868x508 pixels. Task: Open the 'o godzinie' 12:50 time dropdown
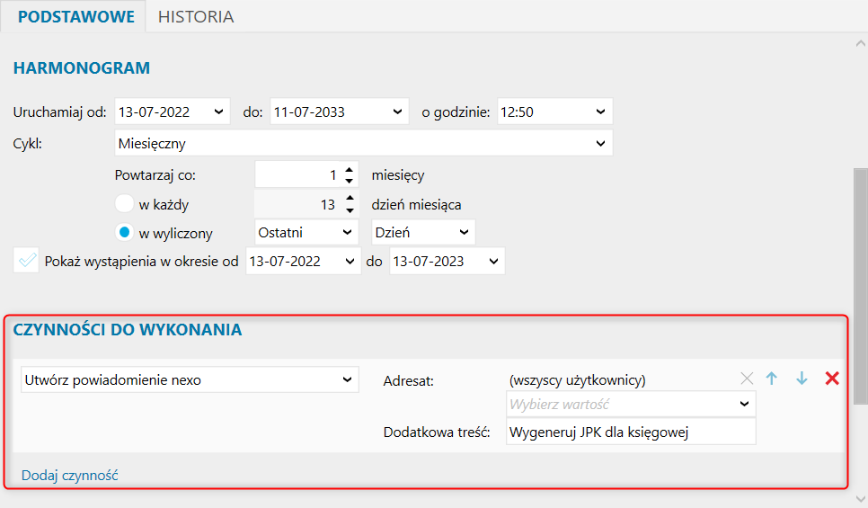pyautogui.click(x=555, y=111)
